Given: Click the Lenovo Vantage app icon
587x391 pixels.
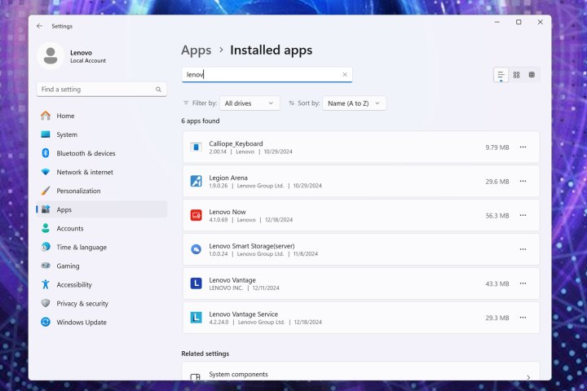Looking at the screenshot, I should pyautogui.click(x=196, y=283).
